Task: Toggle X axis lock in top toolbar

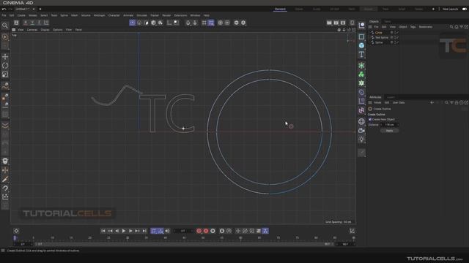Action: click(x=26, y=23)
